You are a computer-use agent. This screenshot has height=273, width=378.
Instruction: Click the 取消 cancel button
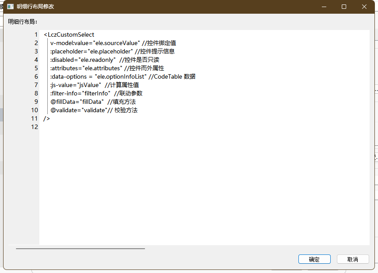pyautogui.click(x=353, y=259)
